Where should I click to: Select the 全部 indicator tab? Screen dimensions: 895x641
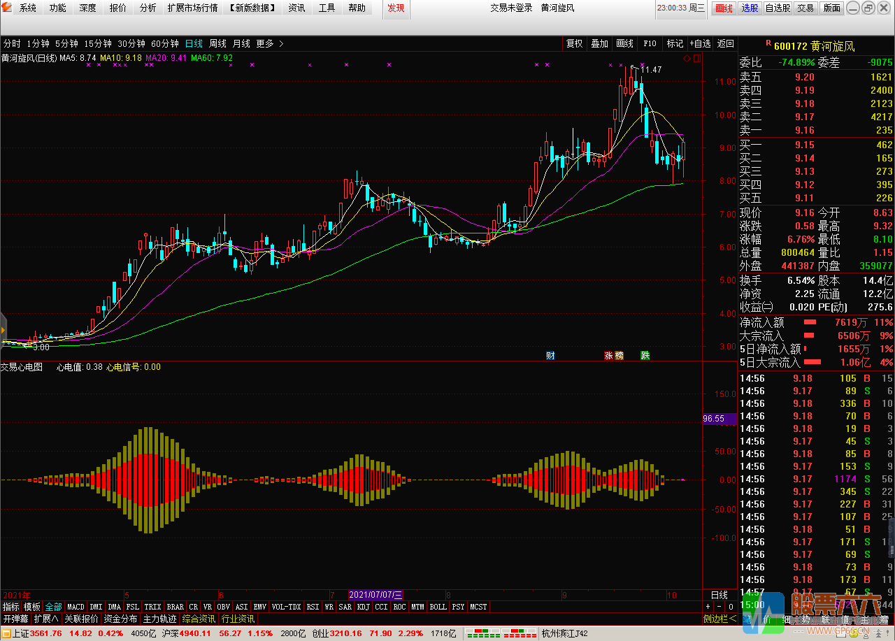pos(53,607)
